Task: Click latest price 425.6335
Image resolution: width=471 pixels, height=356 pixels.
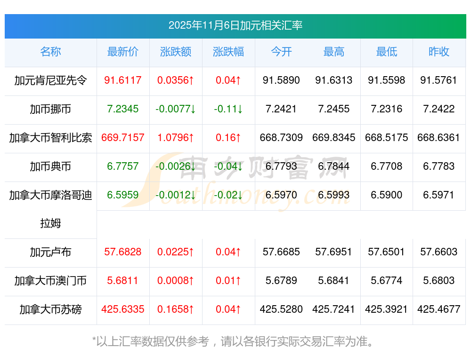Action: click(x=122, y=309)
